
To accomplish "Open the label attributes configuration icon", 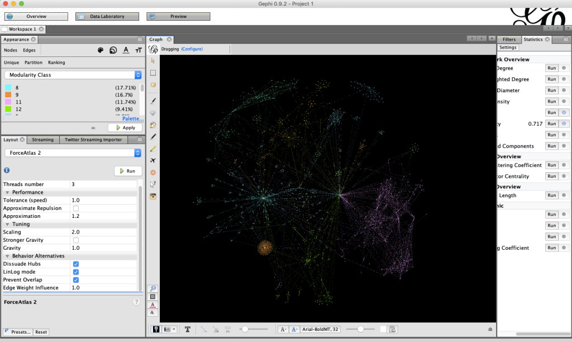I will click(x=392, y=329).
